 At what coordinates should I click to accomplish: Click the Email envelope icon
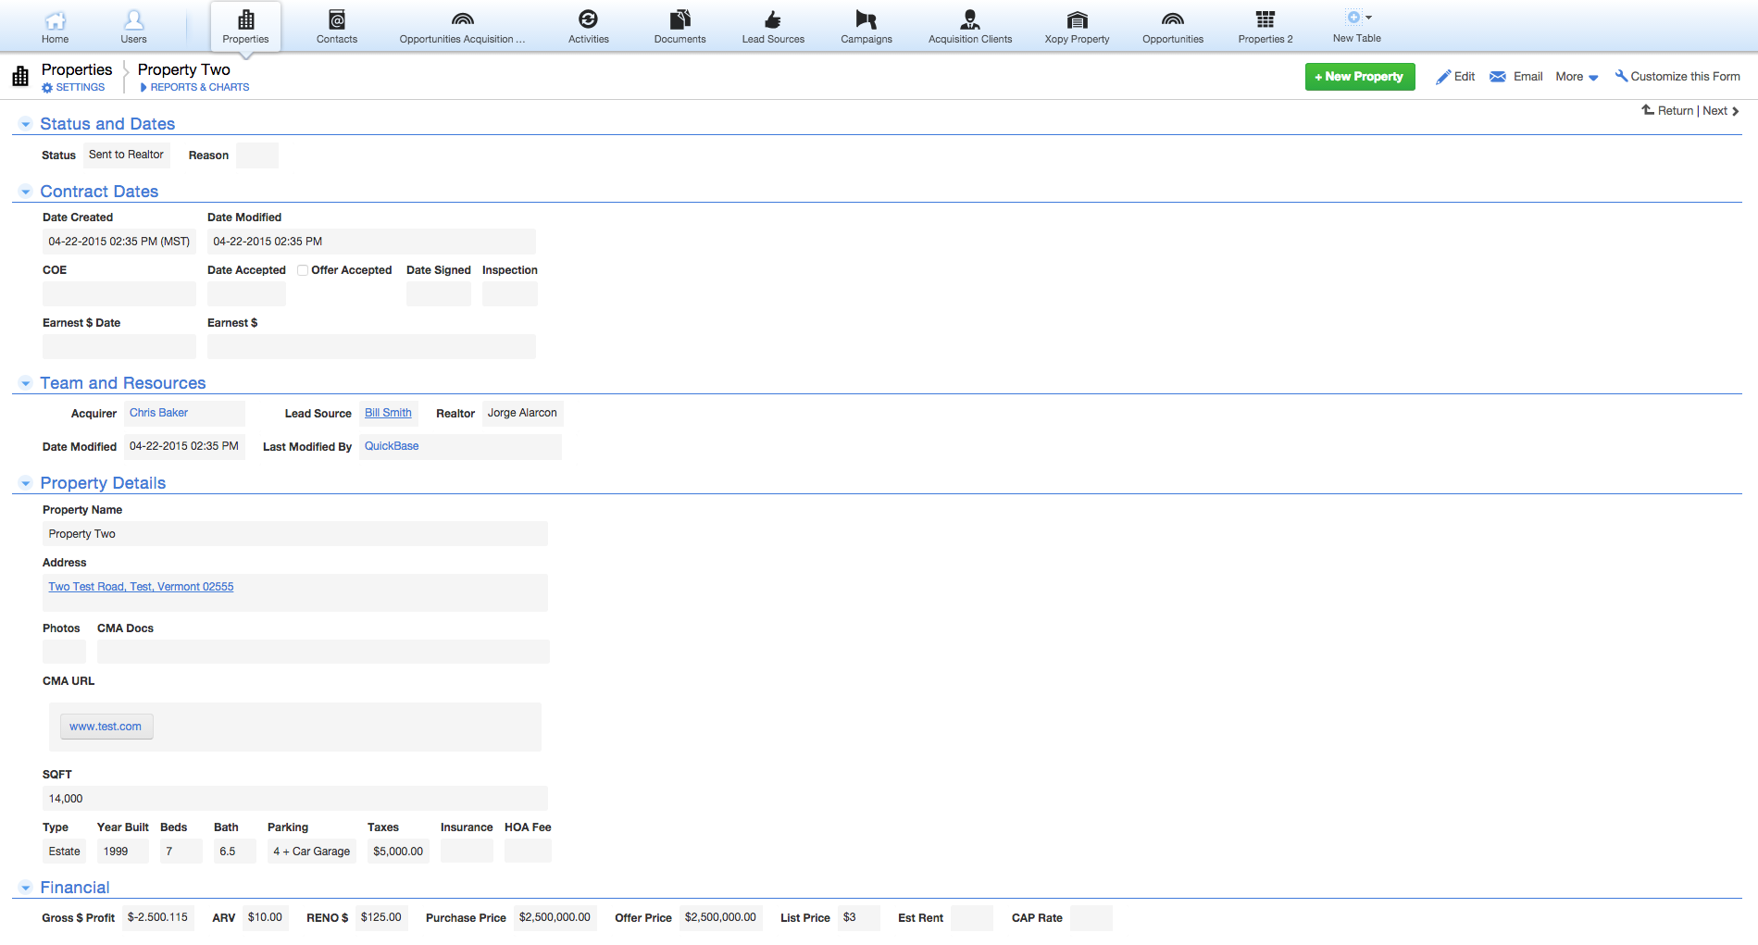click(x=1498, y=77)
